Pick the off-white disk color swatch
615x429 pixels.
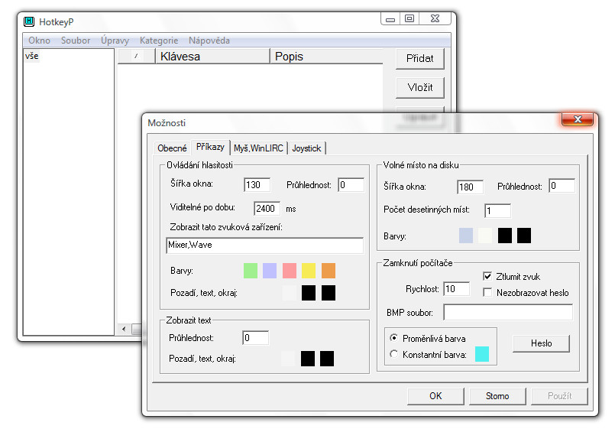click(x=485, y=236)
